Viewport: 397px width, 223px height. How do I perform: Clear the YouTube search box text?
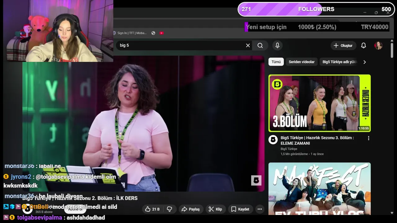(248, 46)
